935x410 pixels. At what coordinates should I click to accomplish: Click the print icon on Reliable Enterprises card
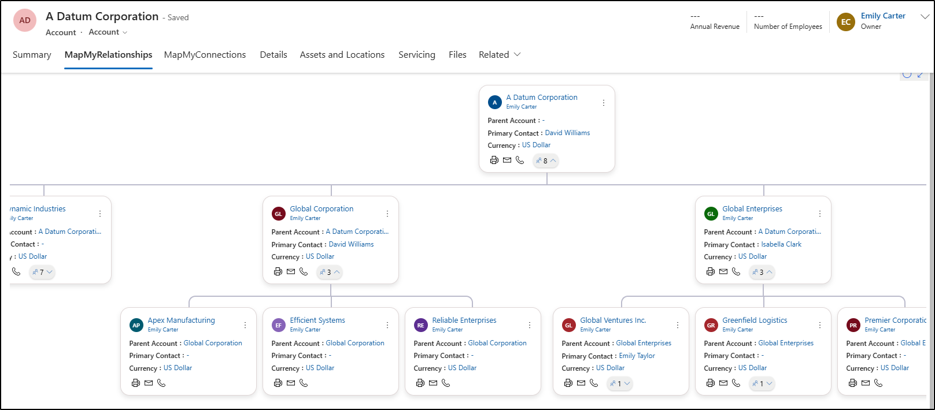click(x=420, y=383)
